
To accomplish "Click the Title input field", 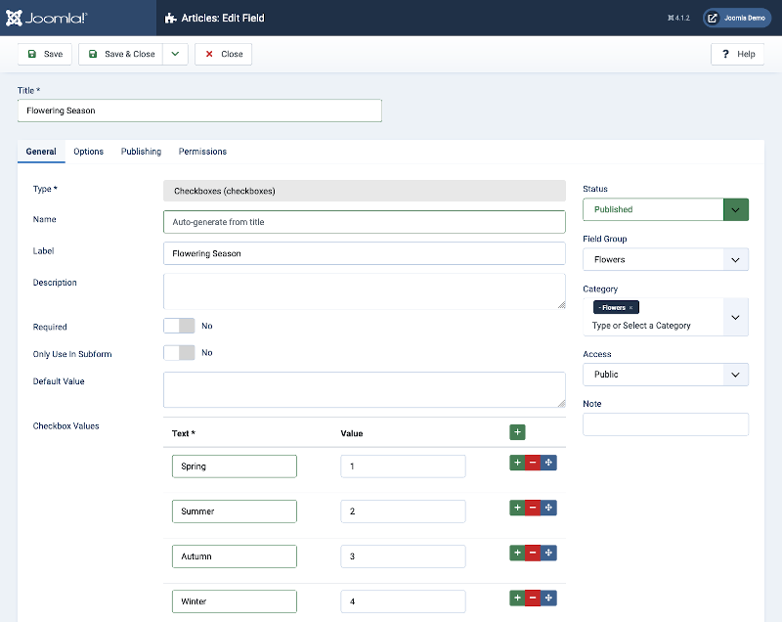I will coord(199,111).
